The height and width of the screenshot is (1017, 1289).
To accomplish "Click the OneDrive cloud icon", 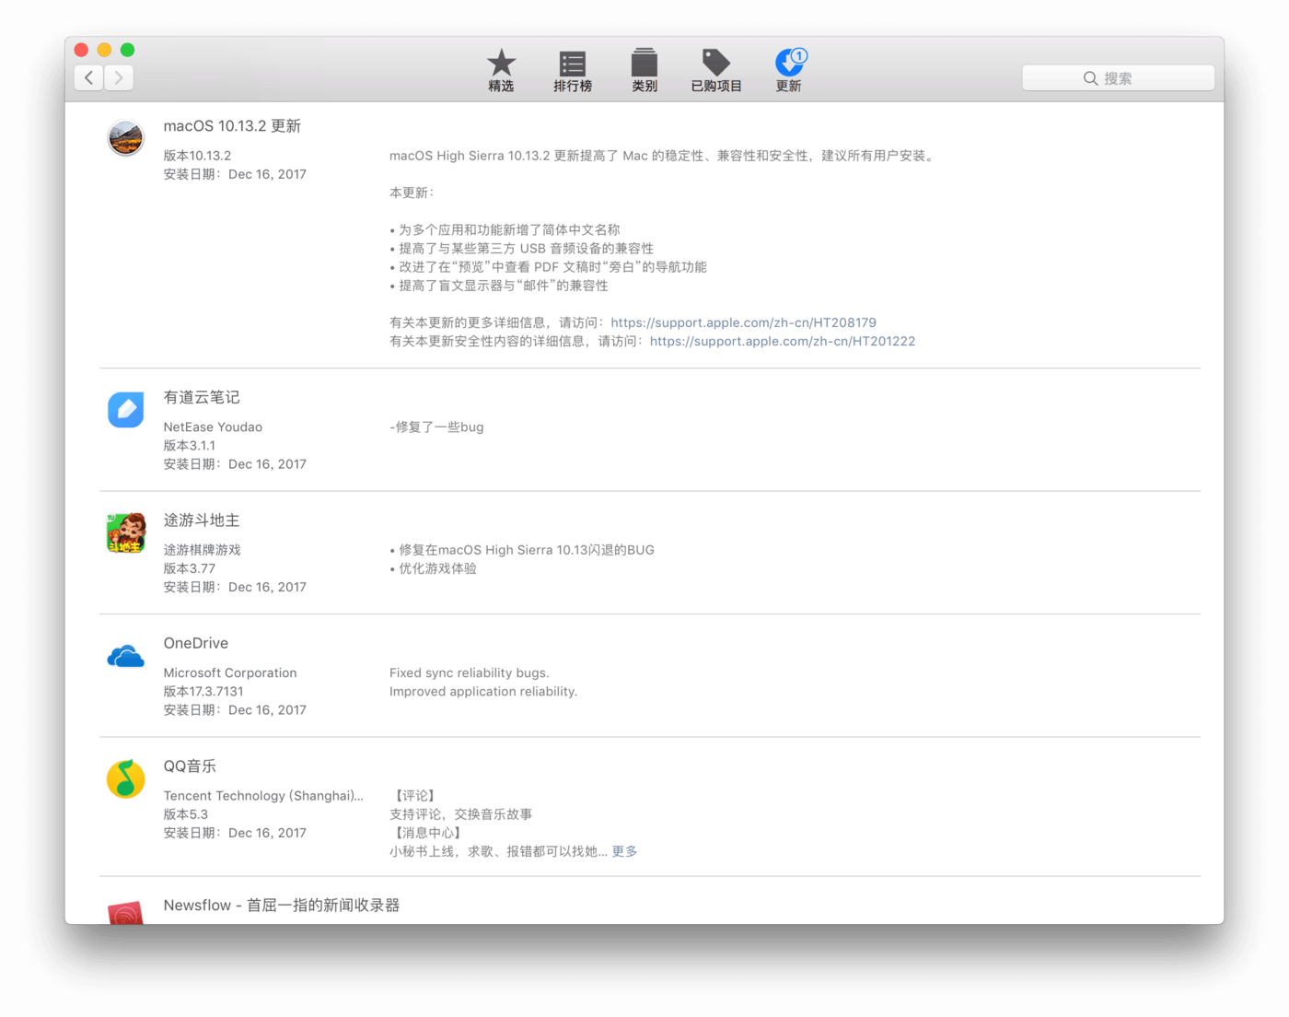I will [125, 656].
